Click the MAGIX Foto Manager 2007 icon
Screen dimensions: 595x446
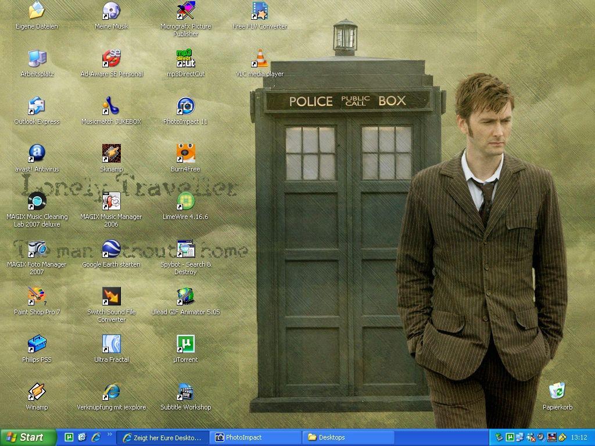pos(37,249)
